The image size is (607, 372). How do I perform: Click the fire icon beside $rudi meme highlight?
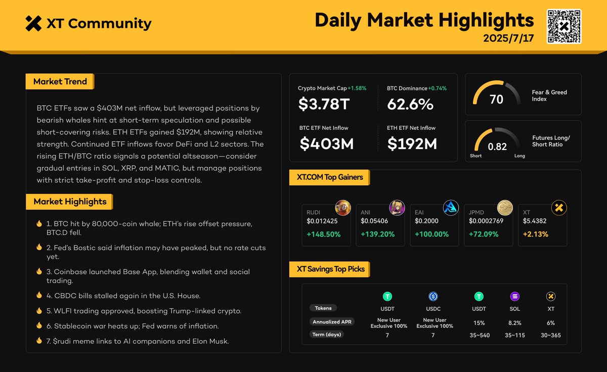(39, 341)
